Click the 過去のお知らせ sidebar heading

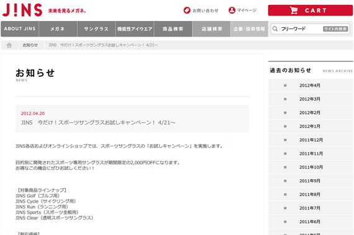point(291,70)
